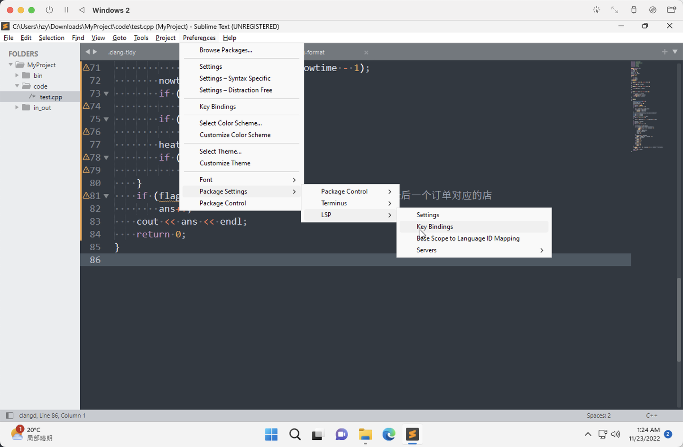Fold code at line 81
Image resolution: width=683 pixels, height=447 pixels.
pos(106,196)
